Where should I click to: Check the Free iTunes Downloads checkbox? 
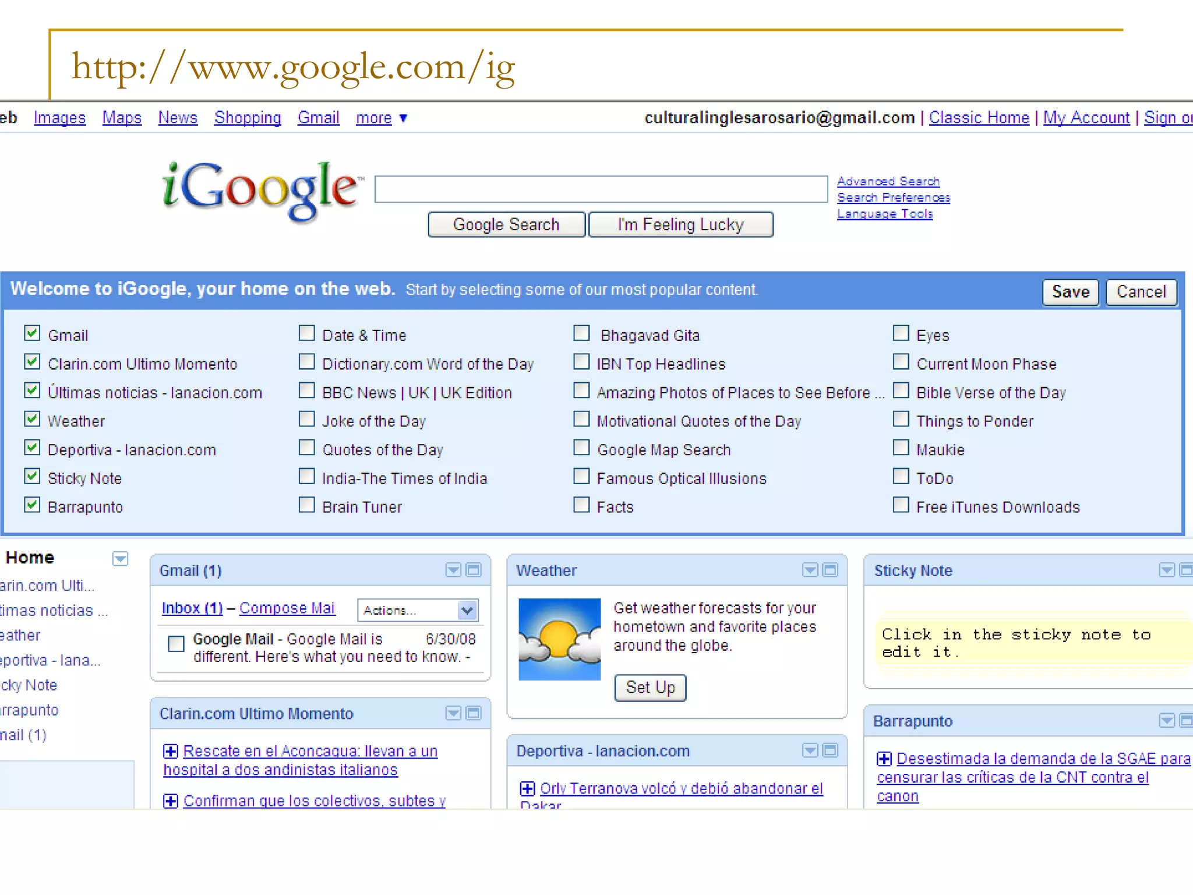(901, 505)
